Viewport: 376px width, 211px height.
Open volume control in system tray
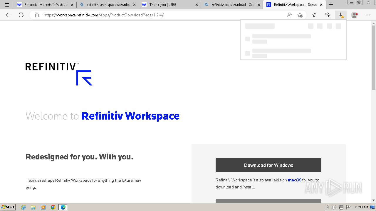334,207
